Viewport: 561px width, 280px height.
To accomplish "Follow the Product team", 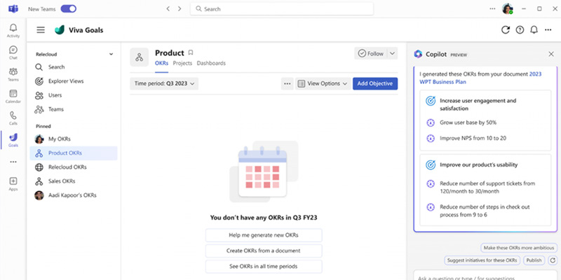I will [371, 54].
